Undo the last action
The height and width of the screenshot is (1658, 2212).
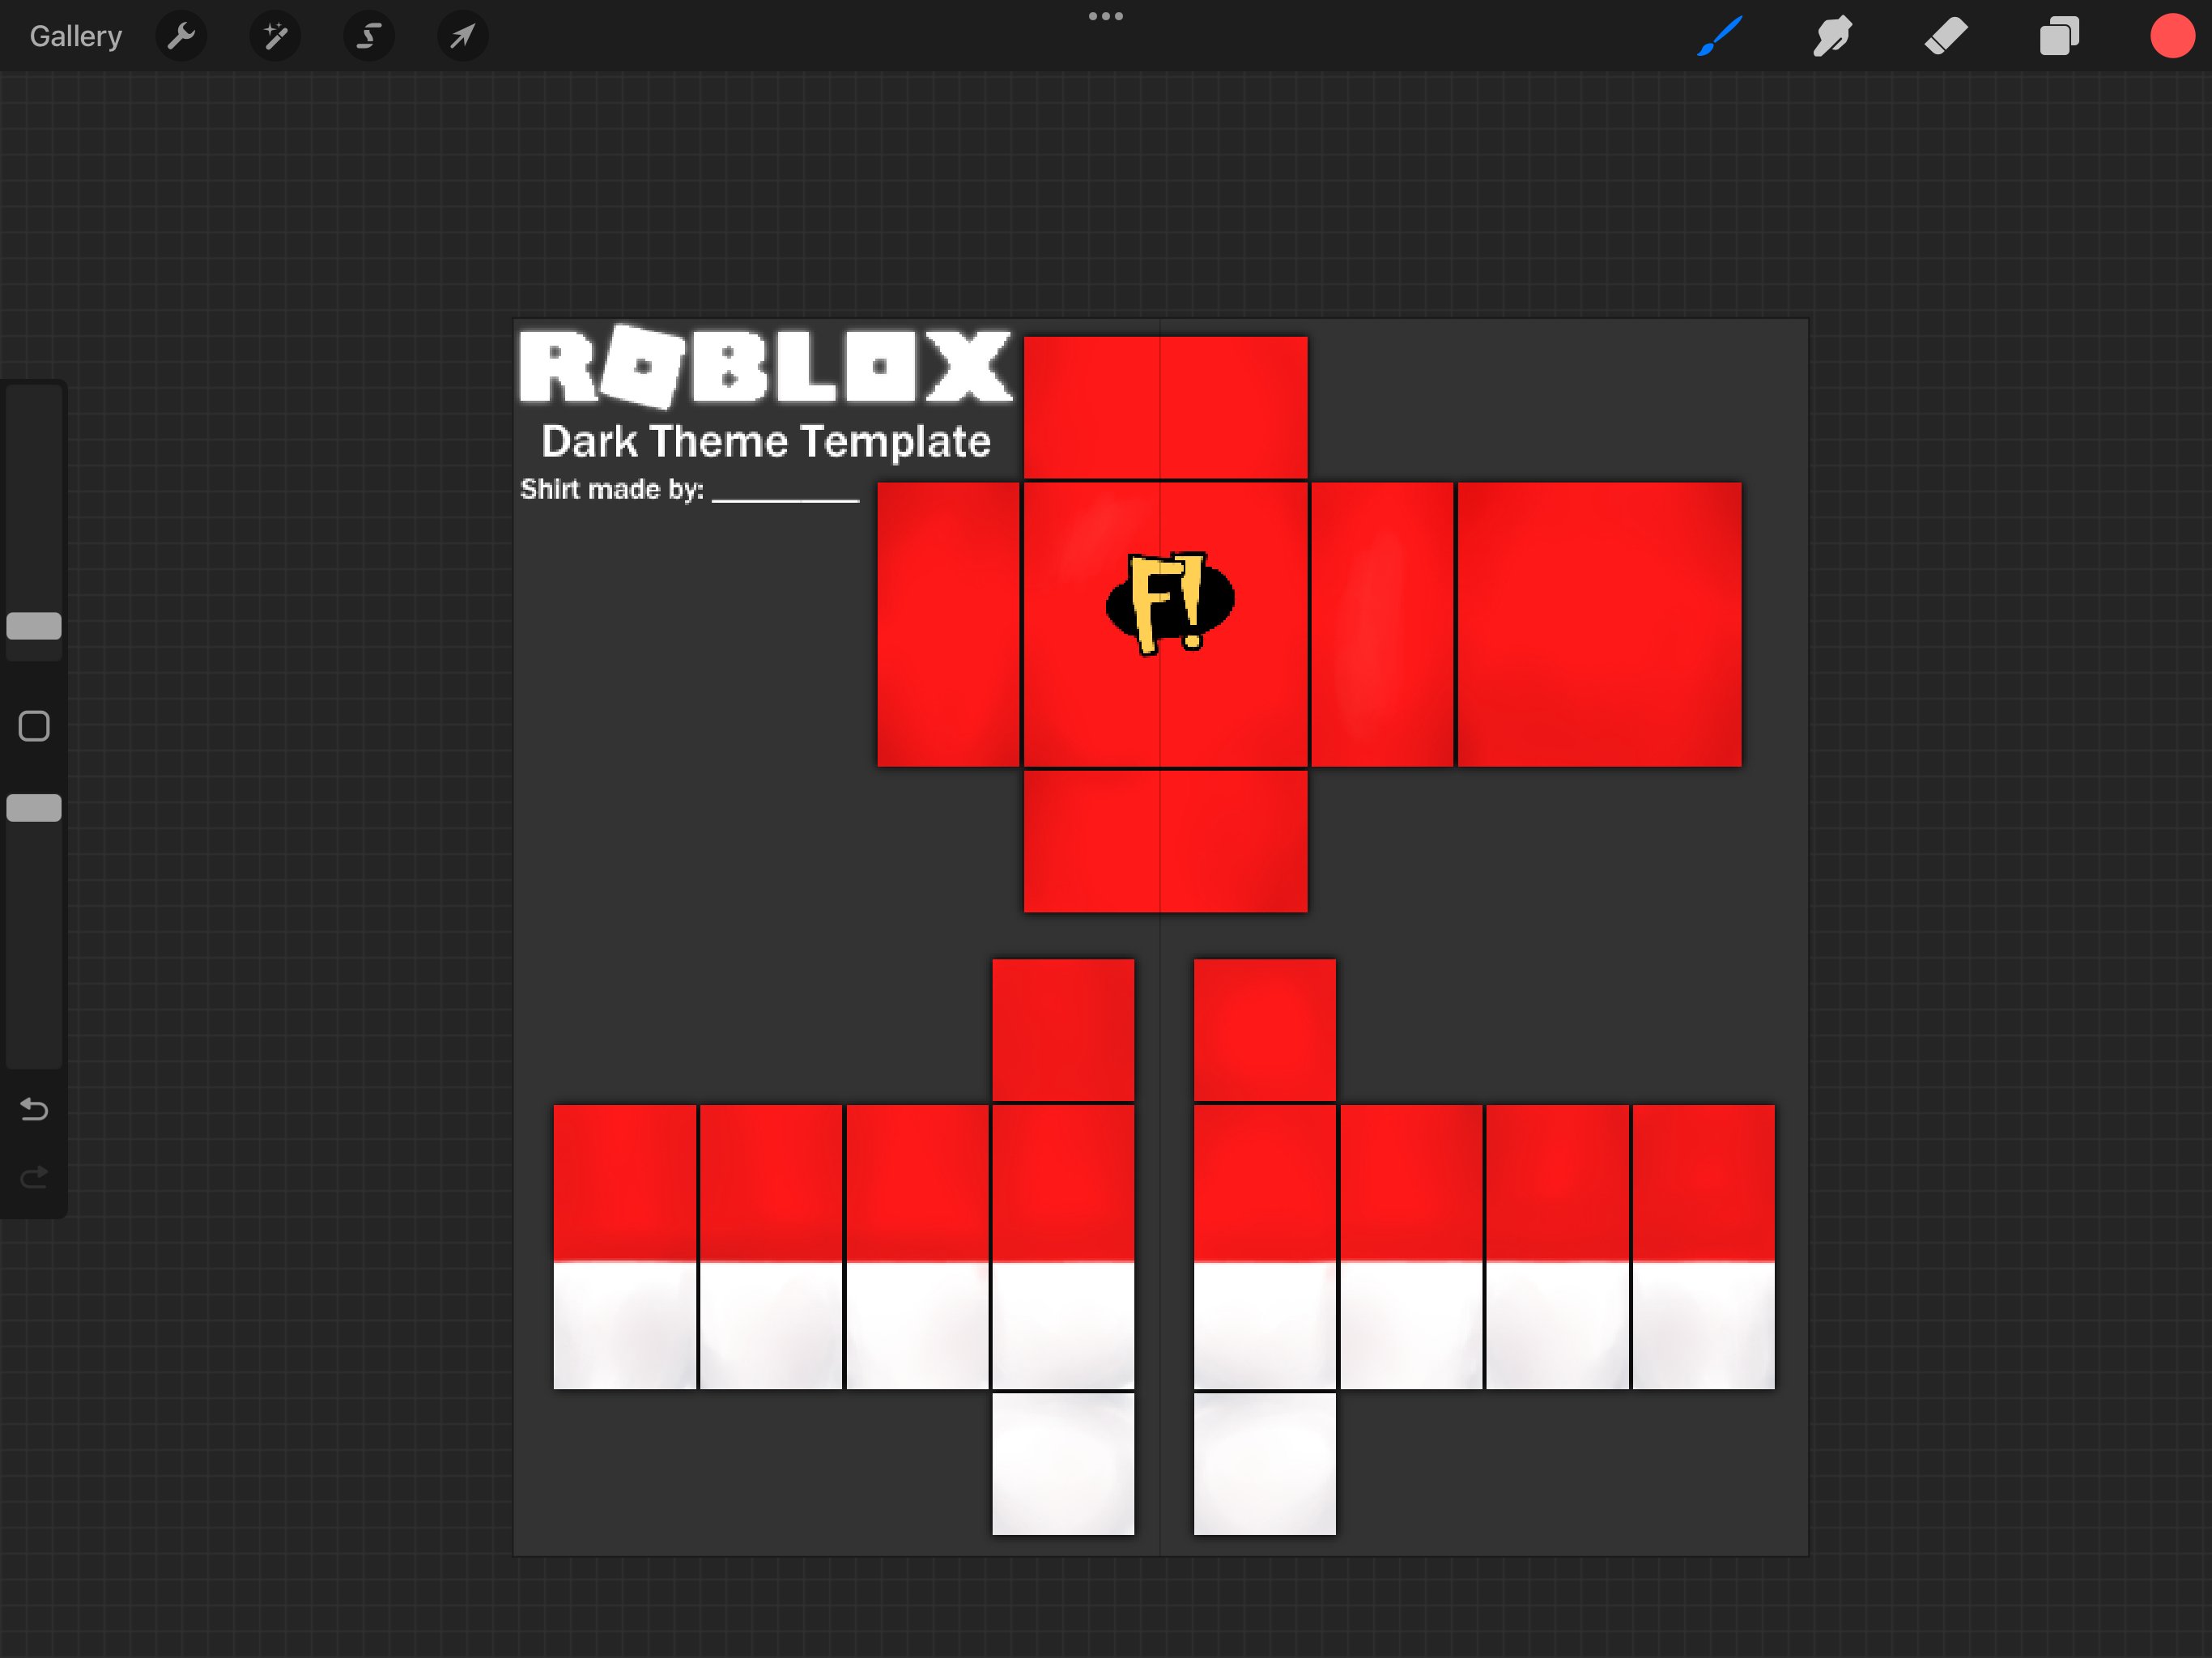tap(34, 1108)
